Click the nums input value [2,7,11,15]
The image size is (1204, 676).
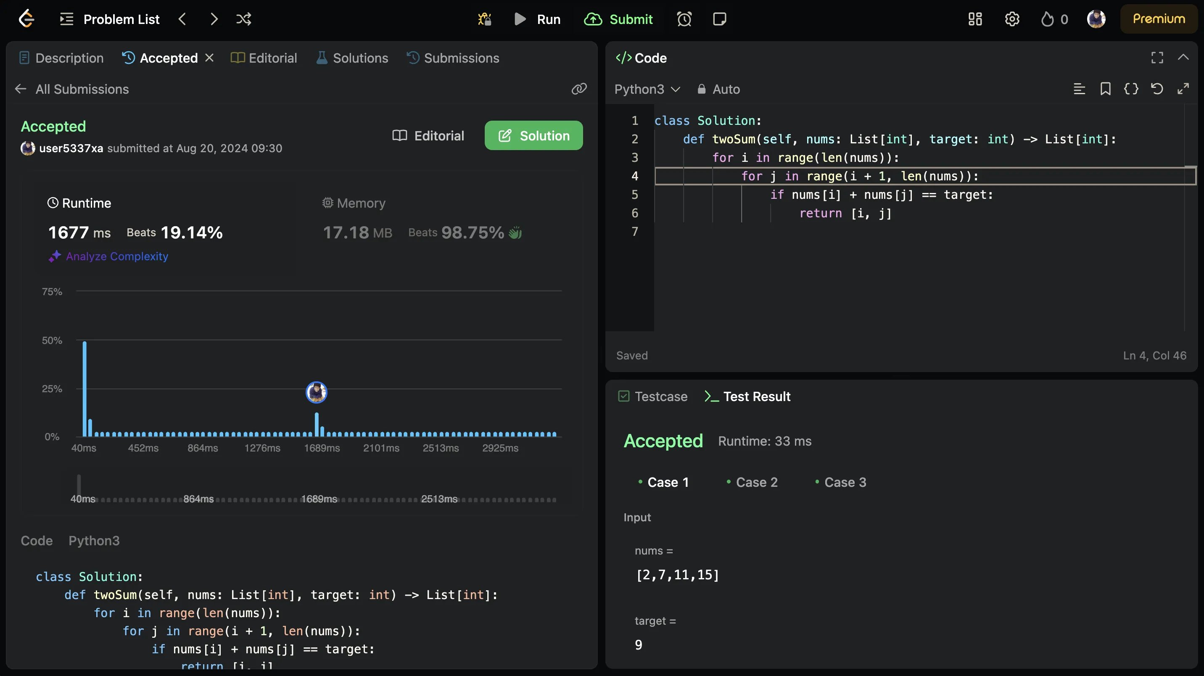point(677,575)
